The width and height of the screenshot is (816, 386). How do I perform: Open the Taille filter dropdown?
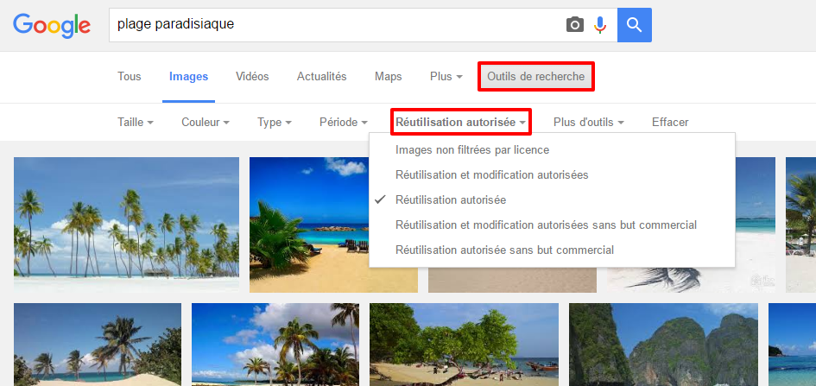(x=136, y=123)
